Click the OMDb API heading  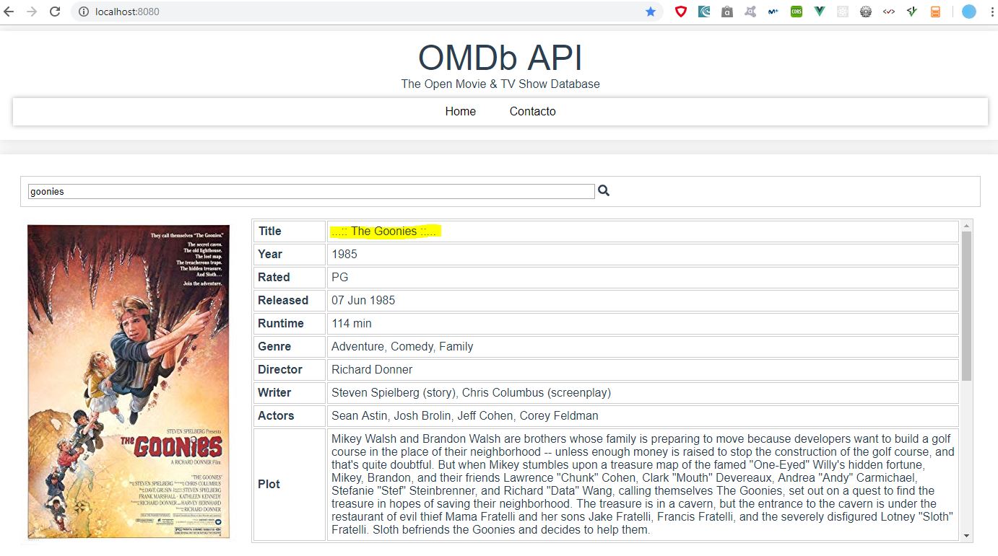coord(500,58)
